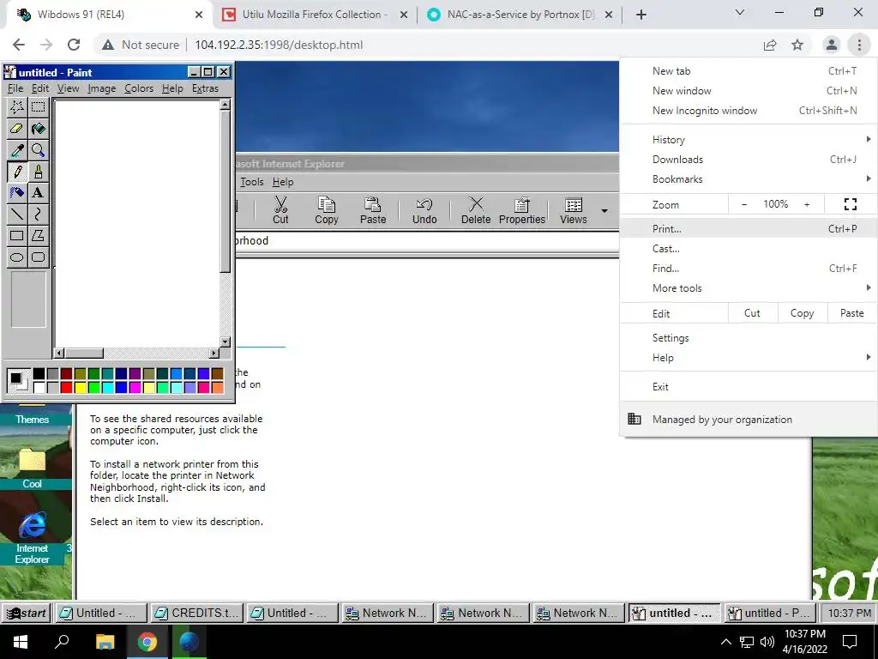Choose the Fill With Color bucket tool
Screen dimensions: 878x659
tap(38, 129)
